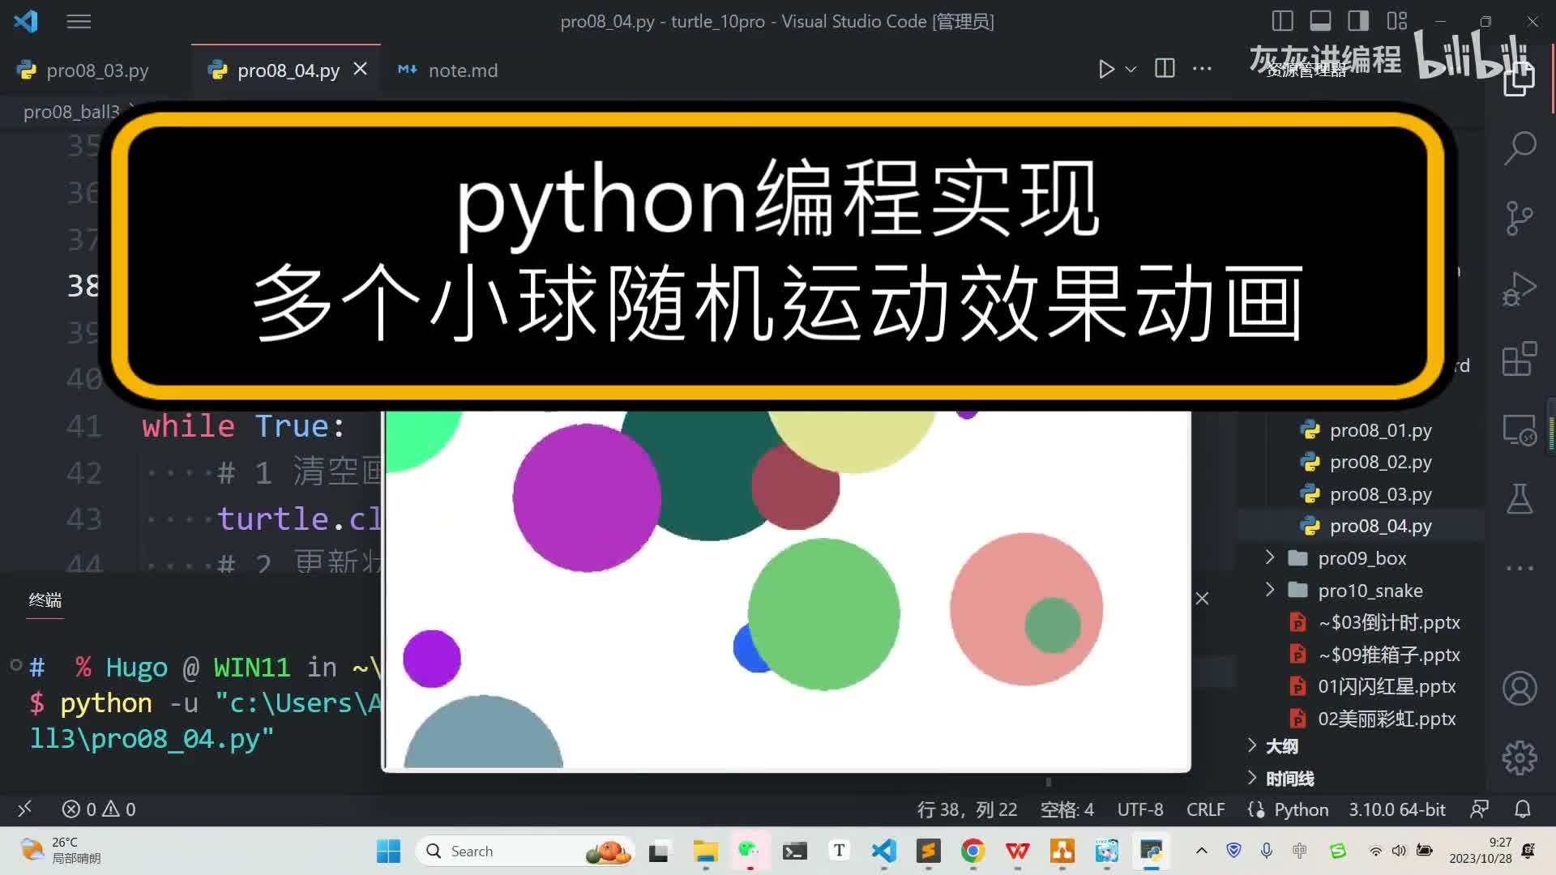1556x875 pixels.
Task: Open editor More Actions ellipsis
Action: pyautogui.click(x=1203, y=69)
